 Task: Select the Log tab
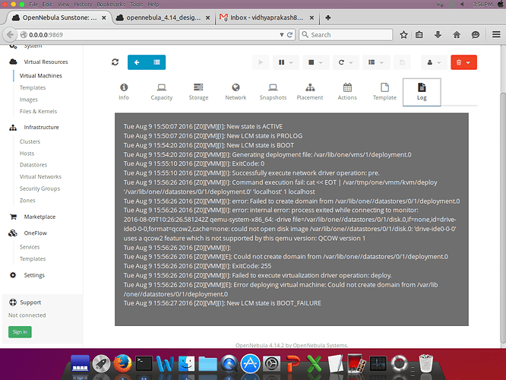coord(422,92)
